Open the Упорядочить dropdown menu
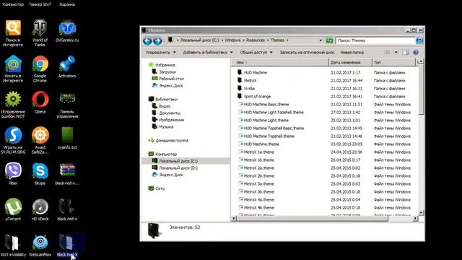Viewport: 462px width, 260px height. tap(160, 53)
